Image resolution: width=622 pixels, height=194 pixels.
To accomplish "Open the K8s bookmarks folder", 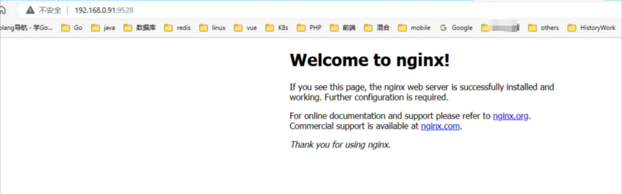I will (277, 28).
